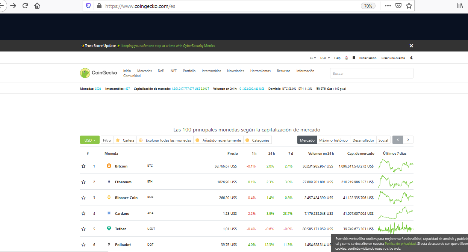Viewport: 468px width, 252px height.
Task: Go to previous table columns arrow
Action: [x=398, y=140]
